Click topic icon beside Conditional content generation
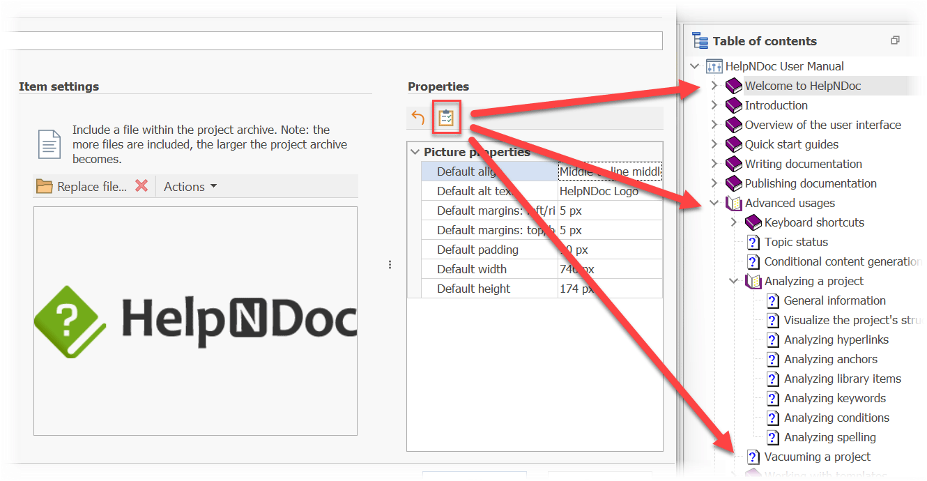Viewport: 927px width, 481px height. [753, 261]
